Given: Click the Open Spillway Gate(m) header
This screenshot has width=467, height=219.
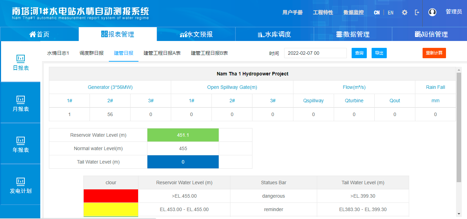Looking at the screenshot, I should tap(232, 87).
